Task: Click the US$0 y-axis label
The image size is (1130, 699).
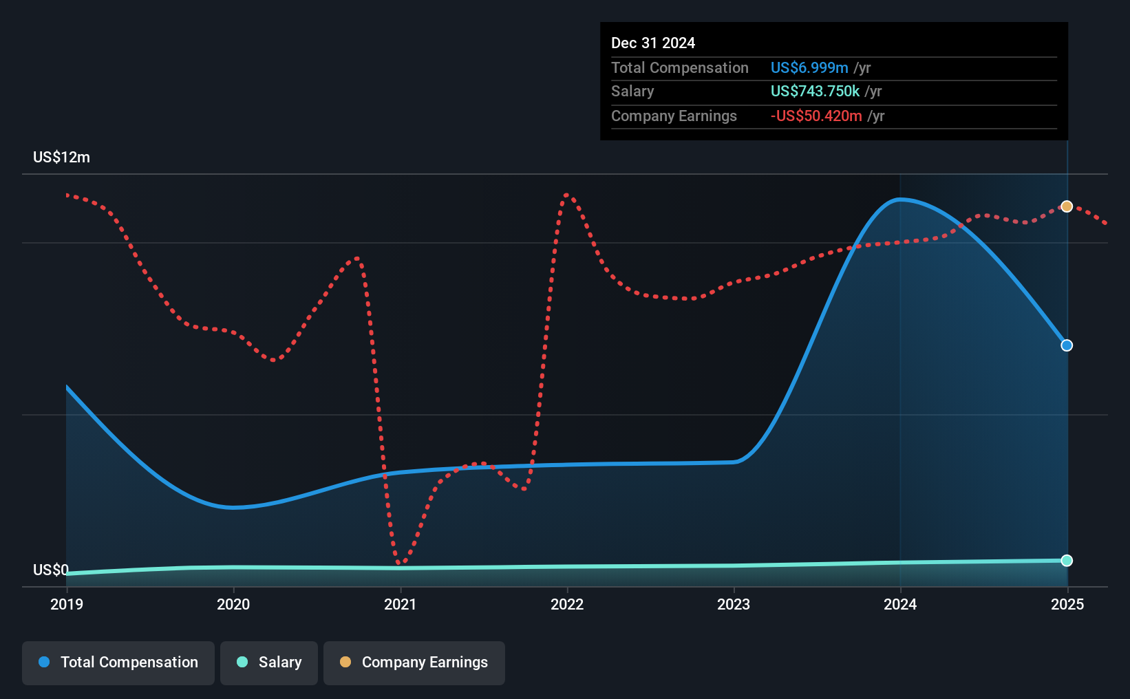Action: (51, 570)
